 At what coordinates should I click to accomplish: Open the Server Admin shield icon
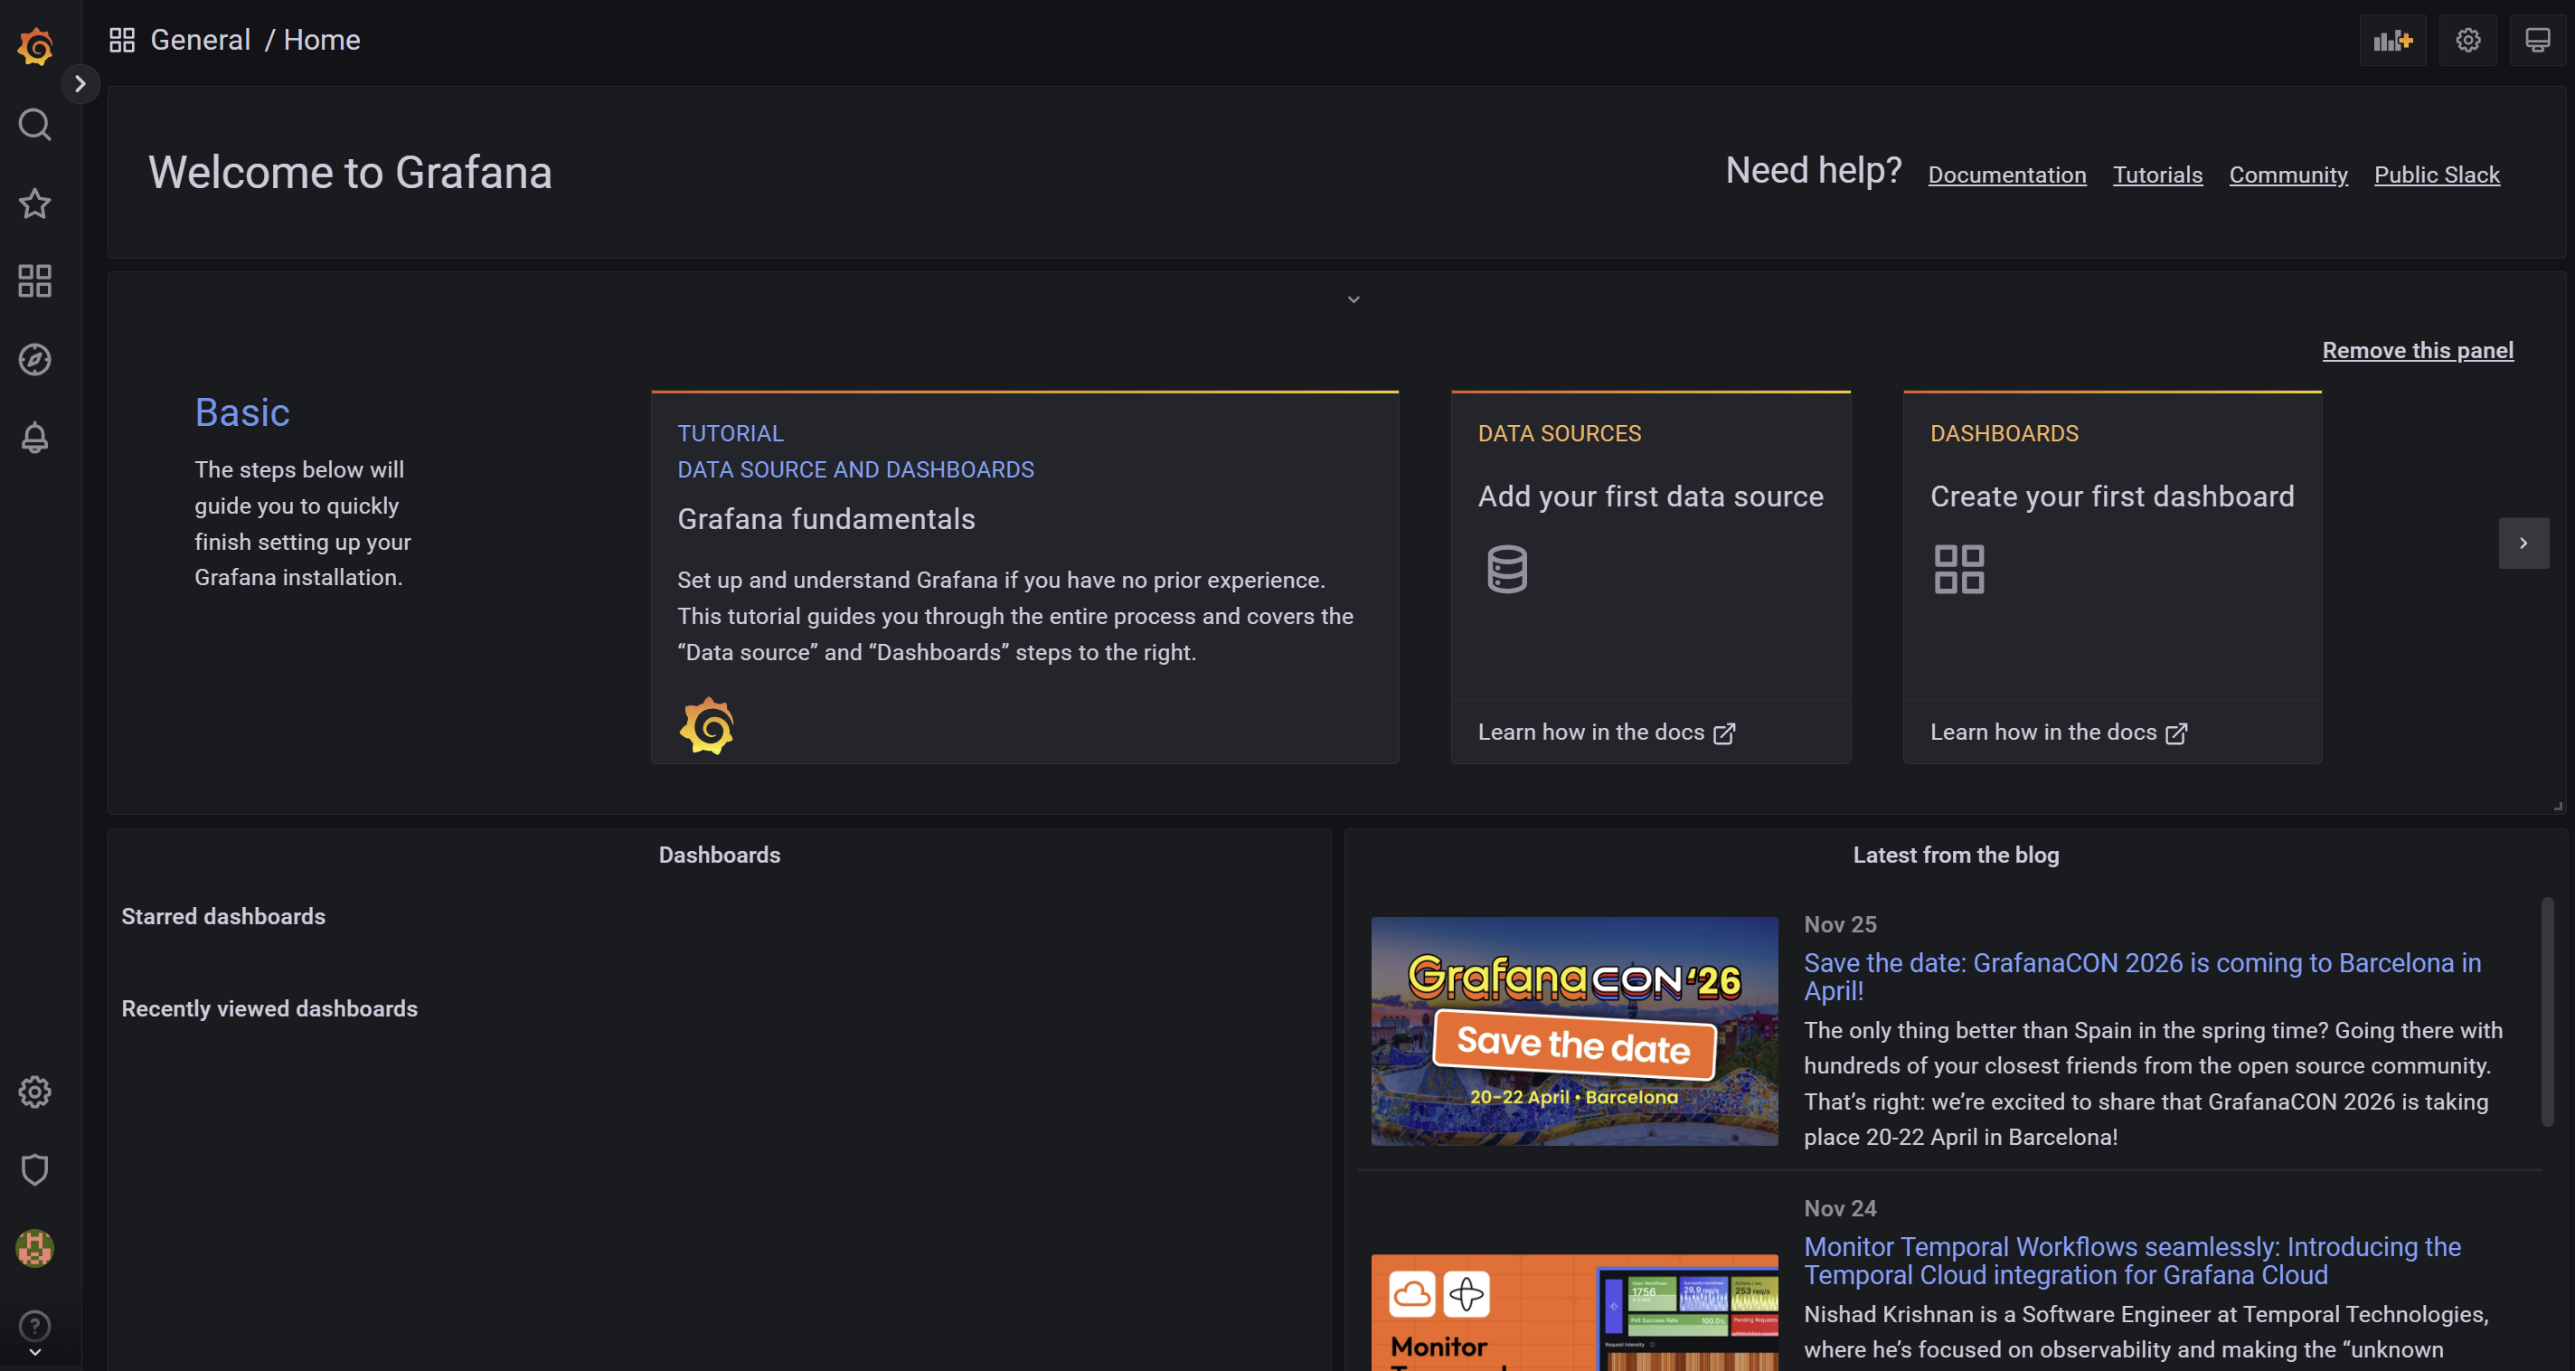pyautogui.click(x=35, y=1169)
